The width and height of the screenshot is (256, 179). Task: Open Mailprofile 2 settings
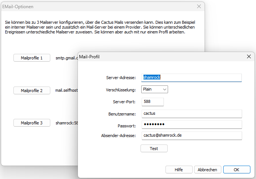(x=32, y=91)
